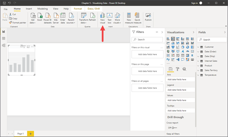Select the globe map visualization

(x=168, y=51)
